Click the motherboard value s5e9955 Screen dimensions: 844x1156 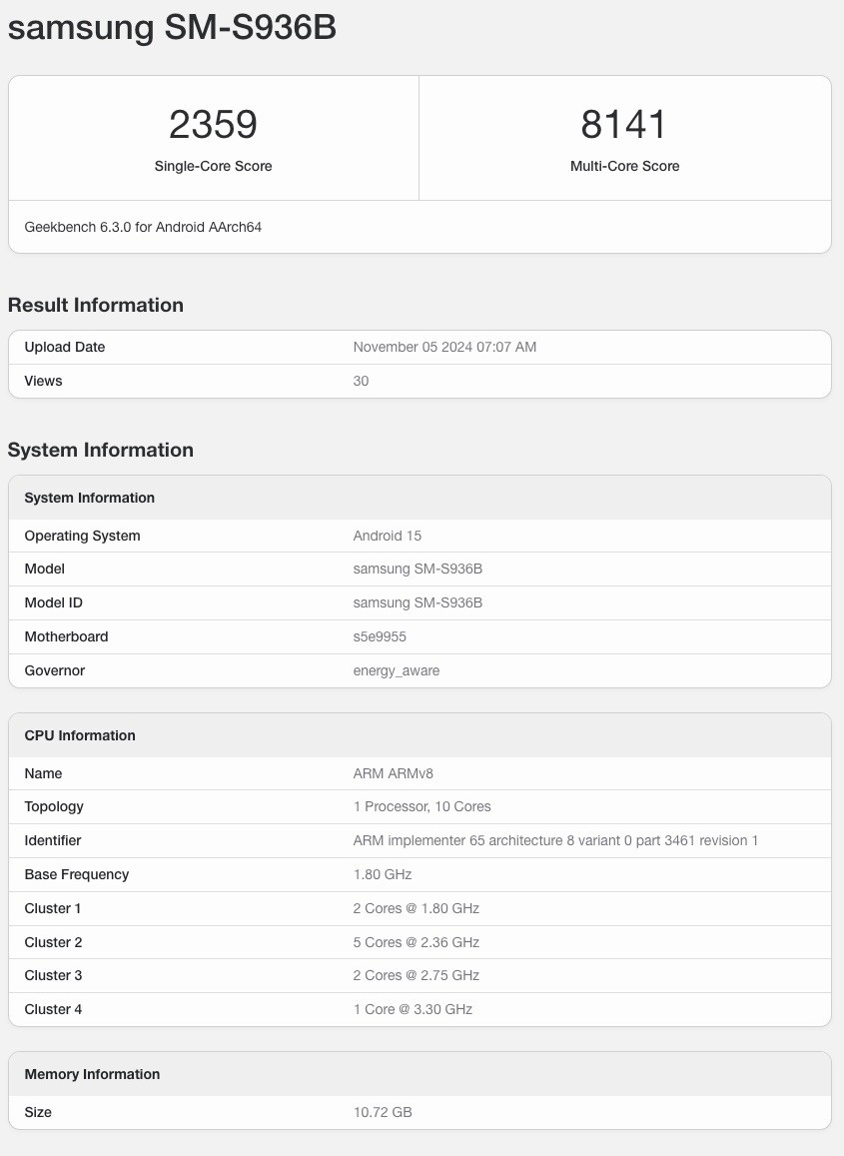click(x=380, y=636)
